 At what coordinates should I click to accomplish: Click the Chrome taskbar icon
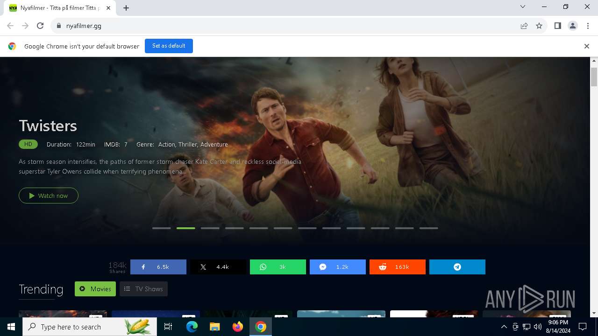261,327
